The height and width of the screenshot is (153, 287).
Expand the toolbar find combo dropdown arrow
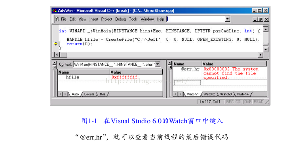point(228,19)
